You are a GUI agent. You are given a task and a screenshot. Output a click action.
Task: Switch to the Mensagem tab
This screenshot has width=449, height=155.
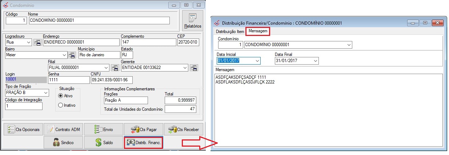pyautogui.click(x=258, y=32)
